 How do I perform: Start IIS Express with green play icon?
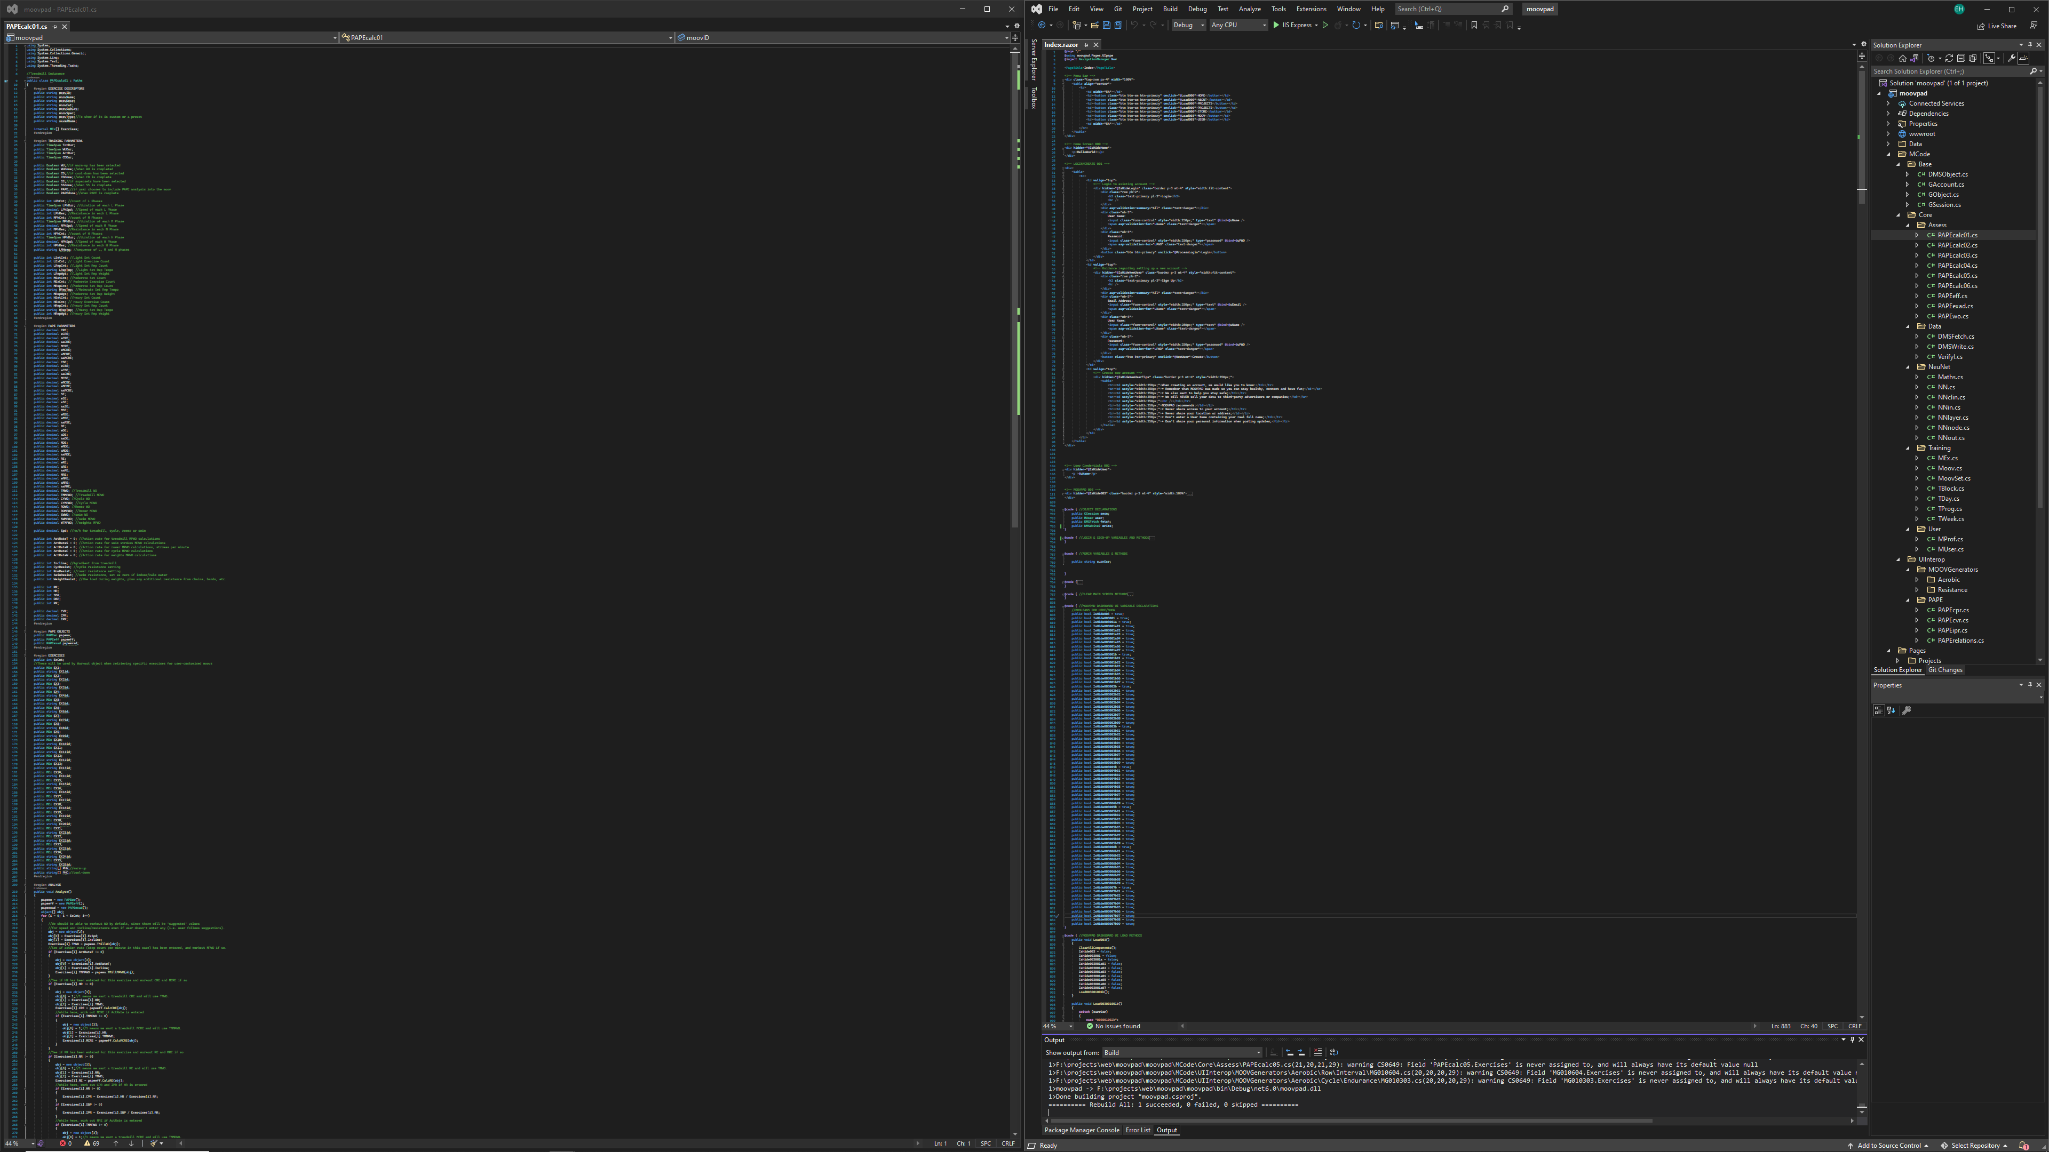(1277, 26)
